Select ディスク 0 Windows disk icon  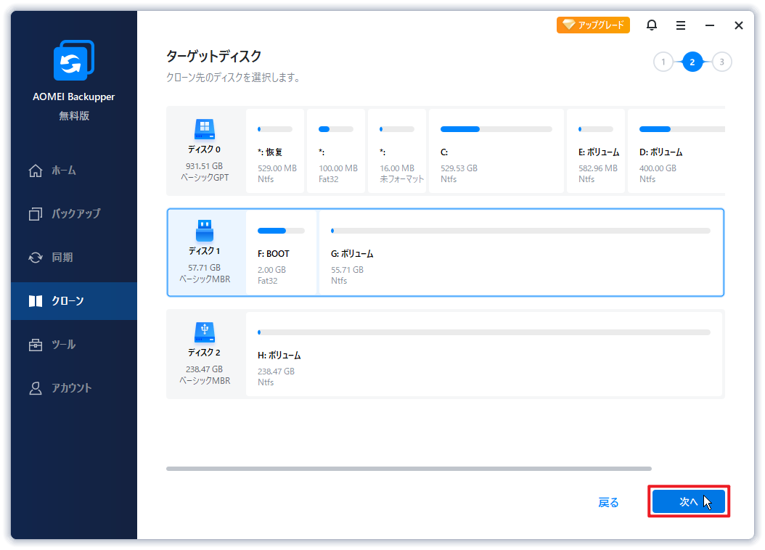pyautogui.click(x=204, y=130)
